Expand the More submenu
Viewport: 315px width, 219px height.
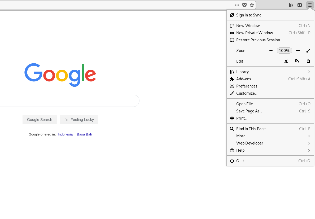click(270, 136)
